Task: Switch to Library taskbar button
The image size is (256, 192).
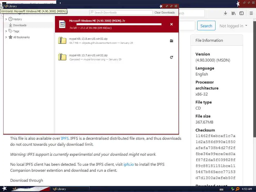Action: [70, 189]
